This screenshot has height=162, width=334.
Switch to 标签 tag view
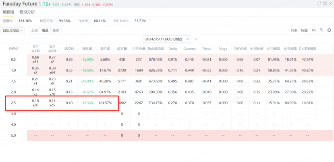click(x=304, y=31)
